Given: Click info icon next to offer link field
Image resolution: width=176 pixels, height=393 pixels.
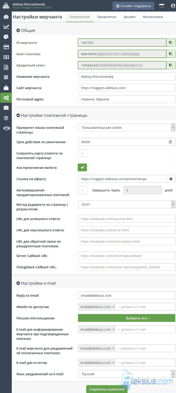Looking at the screenshot, I should [x=171, y=179].
